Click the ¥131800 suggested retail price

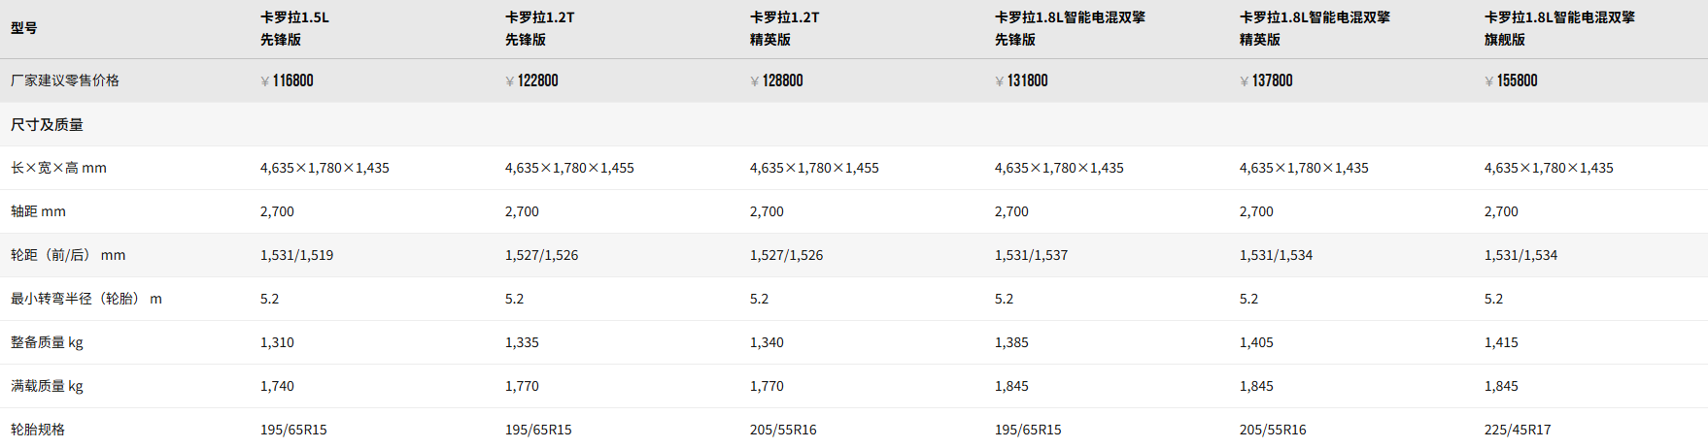[x=1022, y=81]
